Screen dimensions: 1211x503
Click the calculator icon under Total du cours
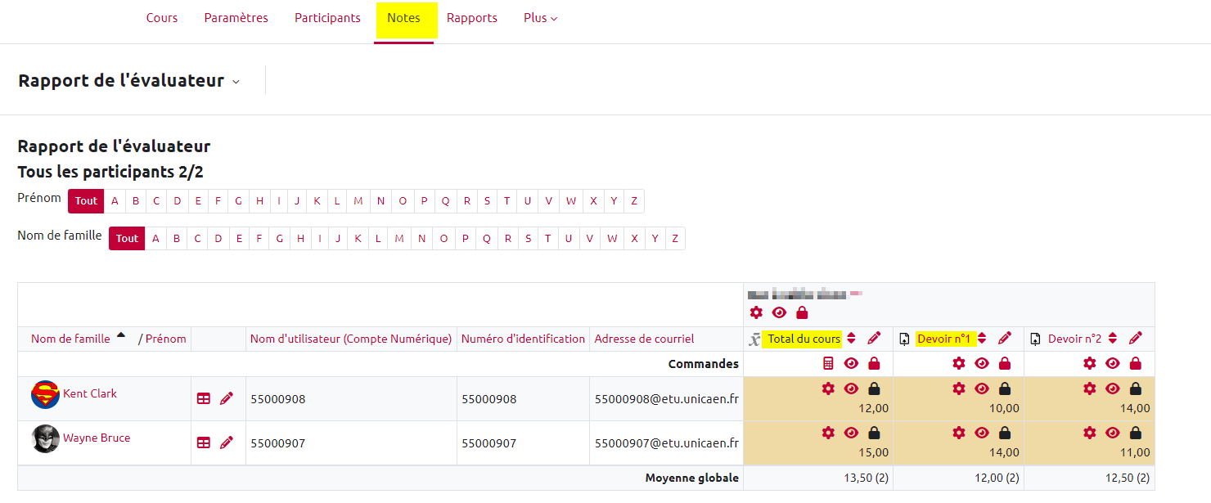[828, 364]
